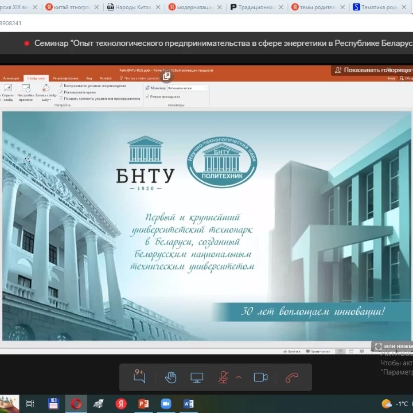Open the Монитор dropdown list
413x413 pixels.
pyautogui.click(x=206, y=88)
